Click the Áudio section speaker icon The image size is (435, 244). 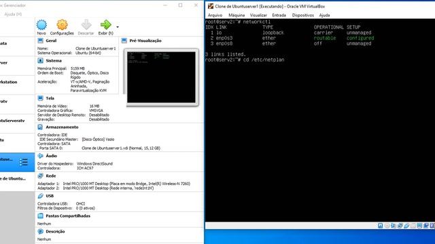(x=40, y=156)
